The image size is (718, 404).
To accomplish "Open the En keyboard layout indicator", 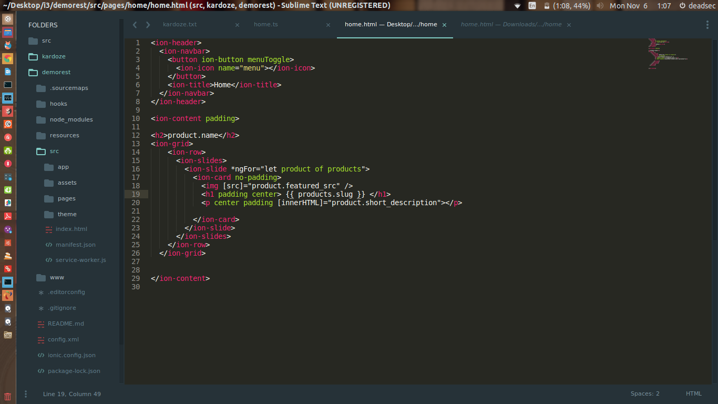I will click(x=532, y=6).
